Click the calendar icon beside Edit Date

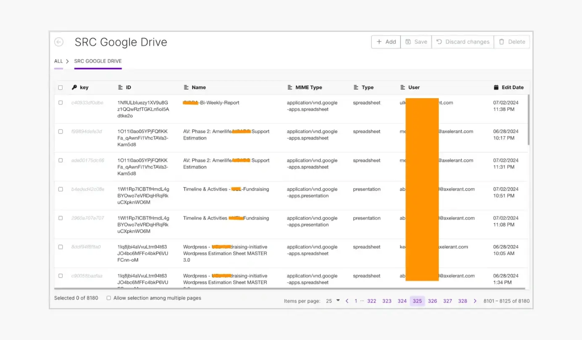click(496, 87)
